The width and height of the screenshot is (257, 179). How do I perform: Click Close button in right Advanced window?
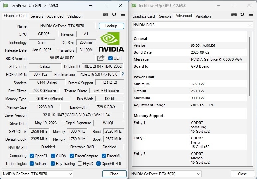[242, 174]
